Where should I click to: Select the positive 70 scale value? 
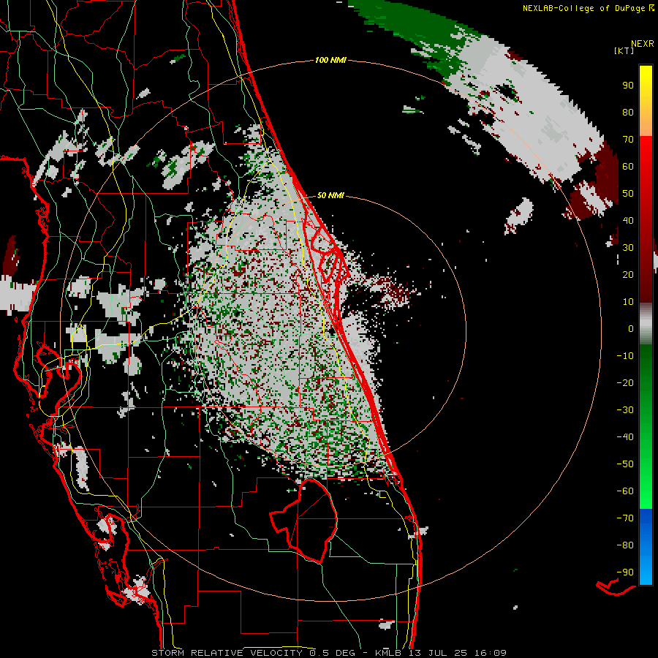628,140
